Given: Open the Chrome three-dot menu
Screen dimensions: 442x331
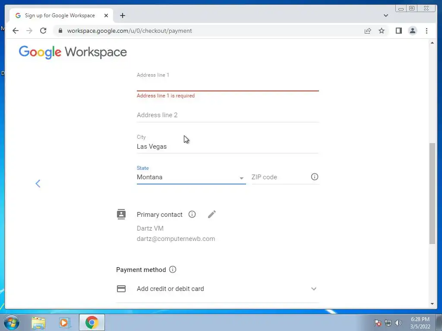Looking at the screenshot, I should pyautogui.click(x=426, y=31).
